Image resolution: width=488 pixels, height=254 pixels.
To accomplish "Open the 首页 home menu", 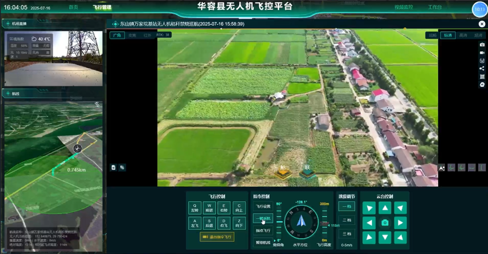I will 73,7.
